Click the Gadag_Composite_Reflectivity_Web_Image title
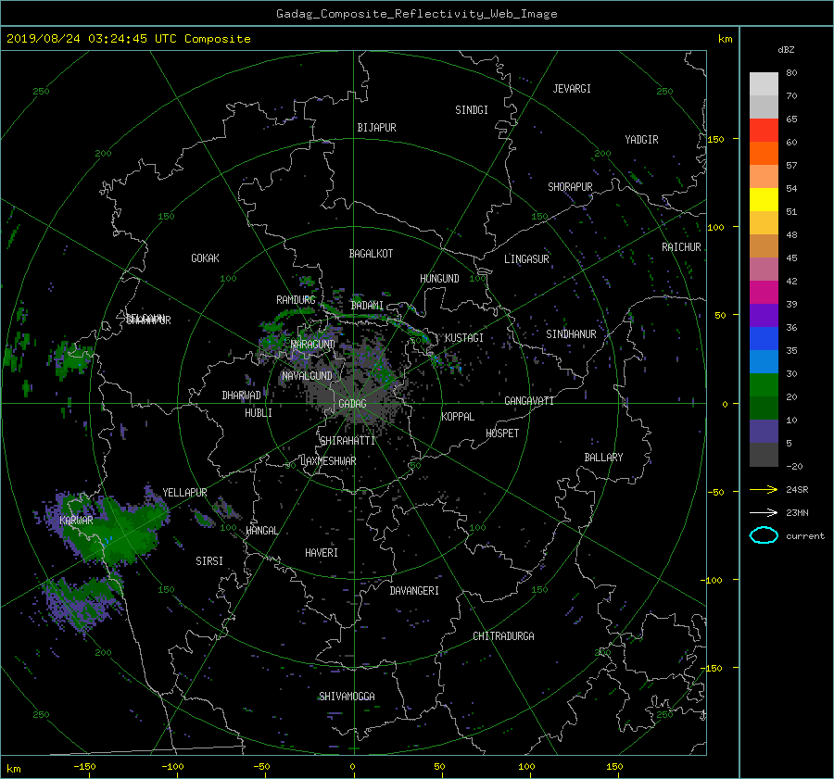The height and width of the screenshot is (779, 834). 416,14
